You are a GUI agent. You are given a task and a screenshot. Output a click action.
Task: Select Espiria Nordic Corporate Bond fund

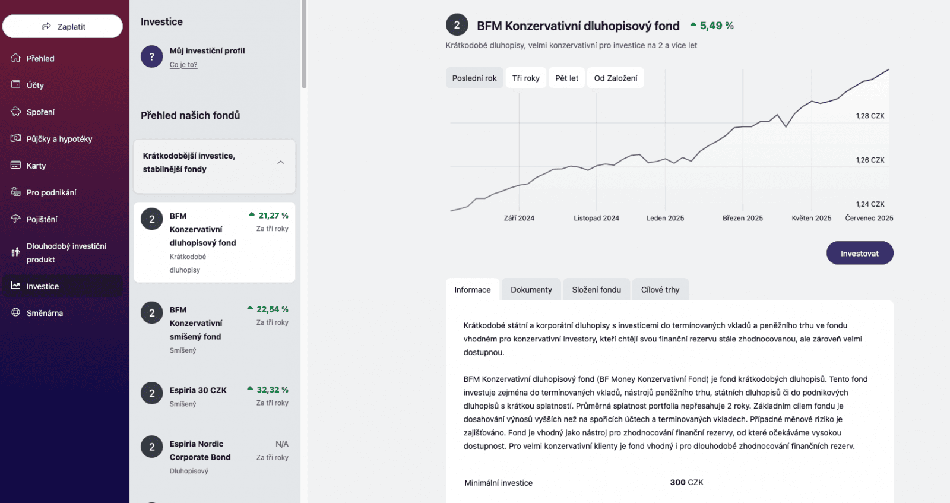[214, 457]
